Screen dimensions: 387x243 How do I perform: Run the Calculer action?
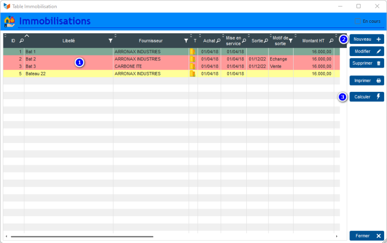click(x=366, y=97)
